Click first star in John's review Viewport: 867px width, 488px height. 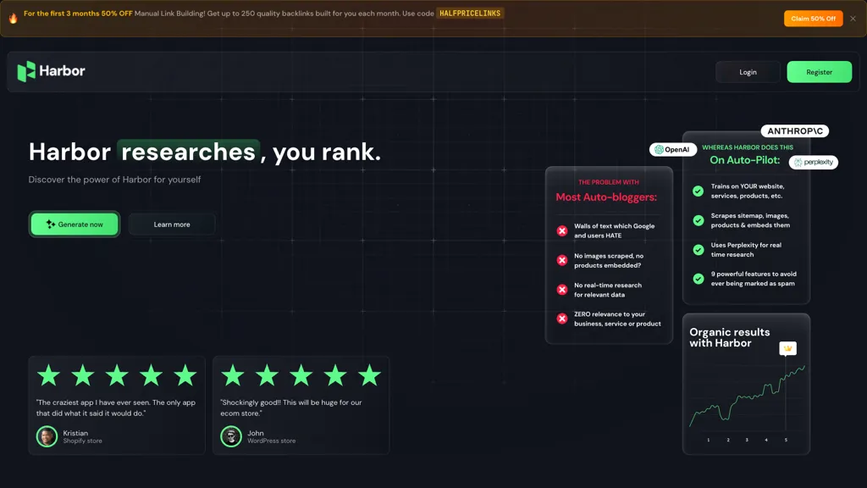[x=233, y=375]
